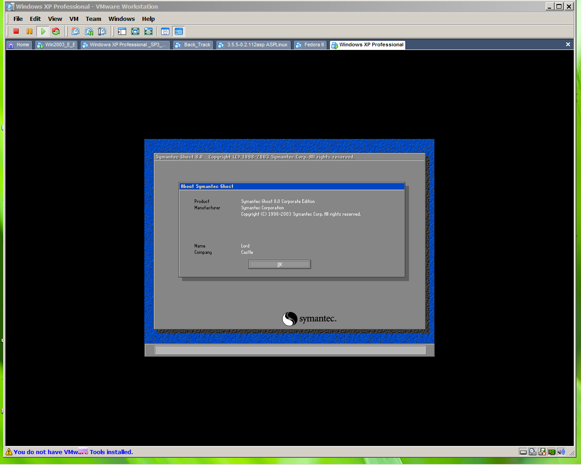Close the current VM tab with X
The width and height of the screenshot is (581, 465).
click(568, 45)
